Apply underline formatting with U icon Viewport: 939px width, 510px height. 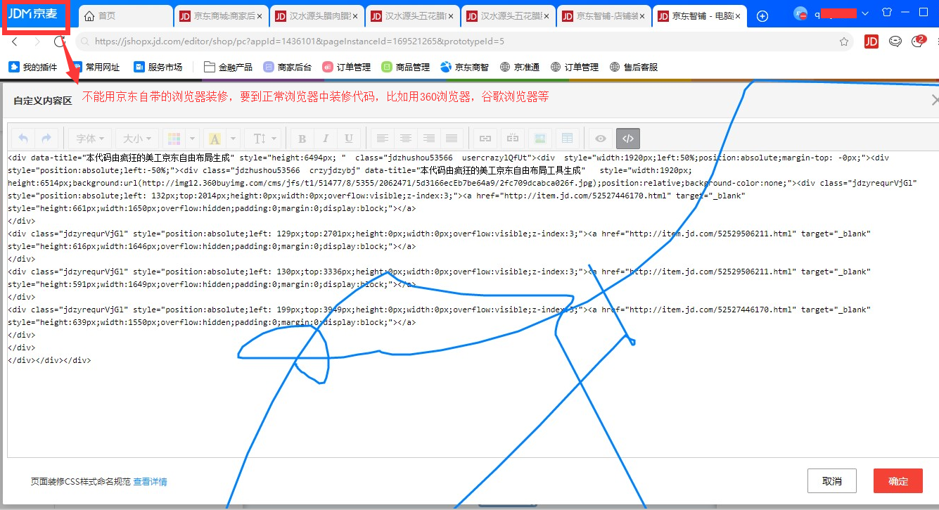(x=349, y=139)
